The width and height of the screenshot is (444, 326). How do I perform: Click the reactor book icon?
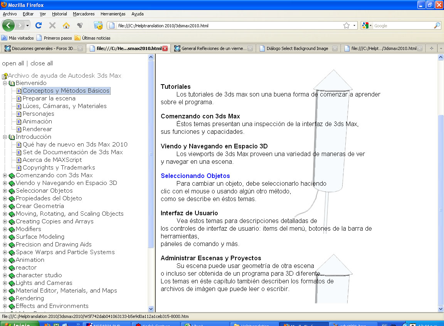12,268
